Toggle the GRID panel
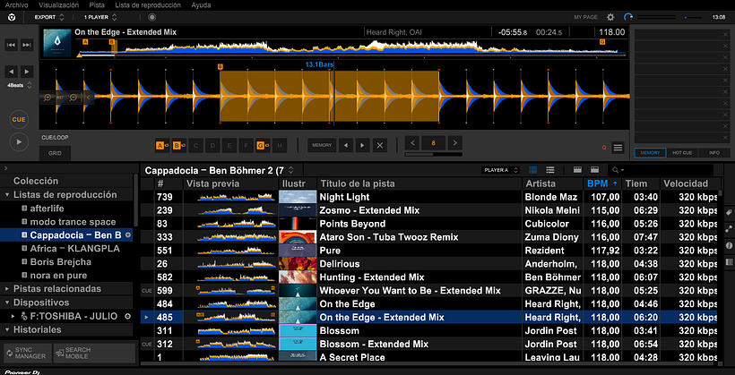 pyautogui.click(x=55, y=153)
